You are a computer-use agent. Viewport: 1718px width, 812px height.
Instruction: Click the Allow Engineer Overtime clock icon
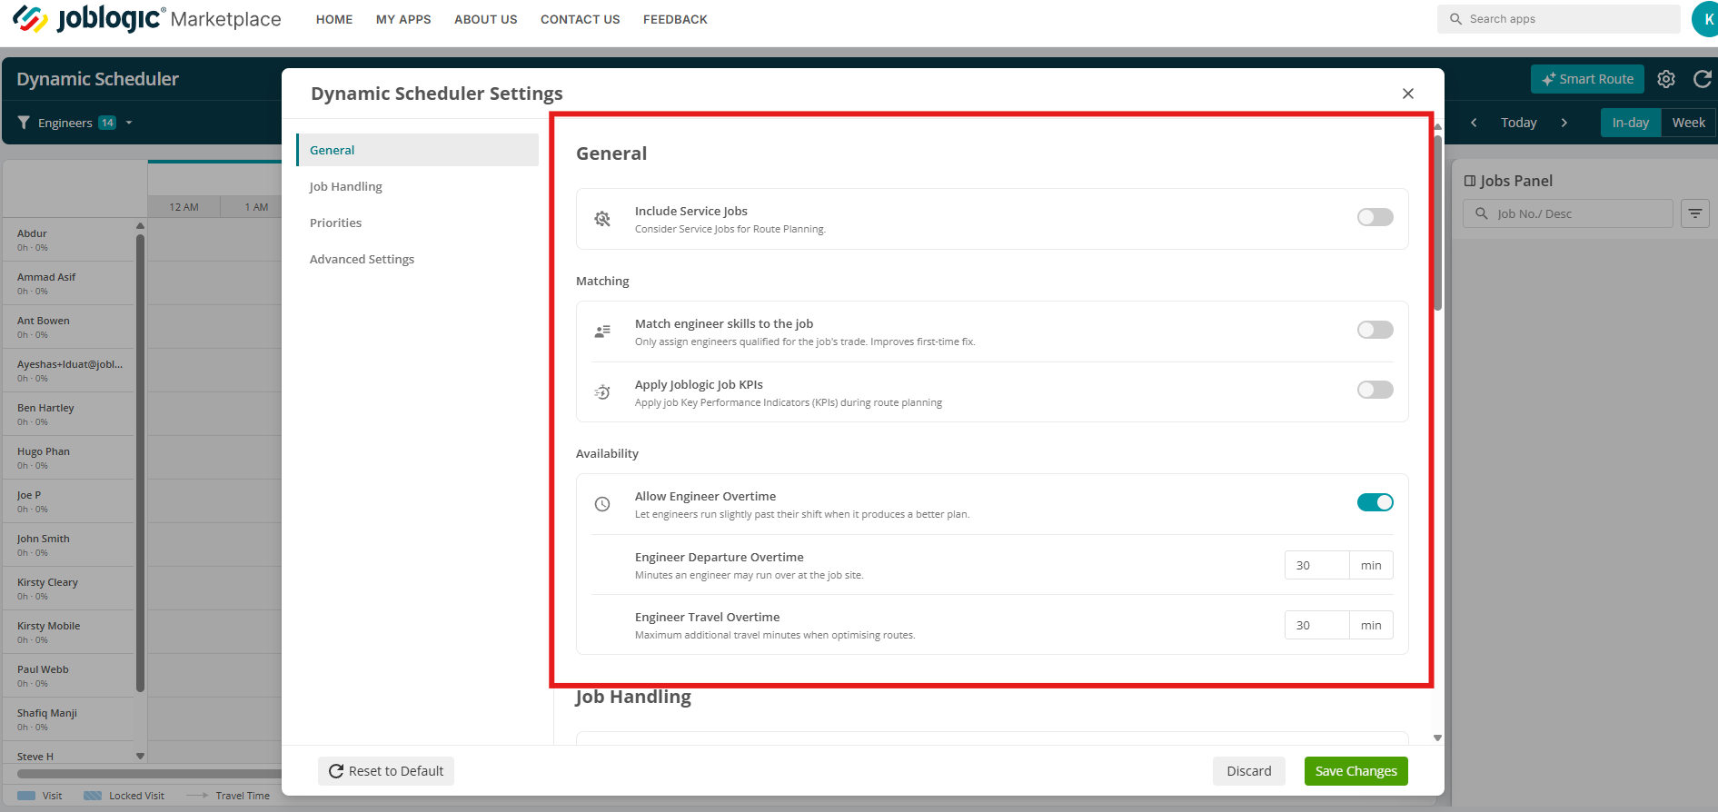[602, 504]
